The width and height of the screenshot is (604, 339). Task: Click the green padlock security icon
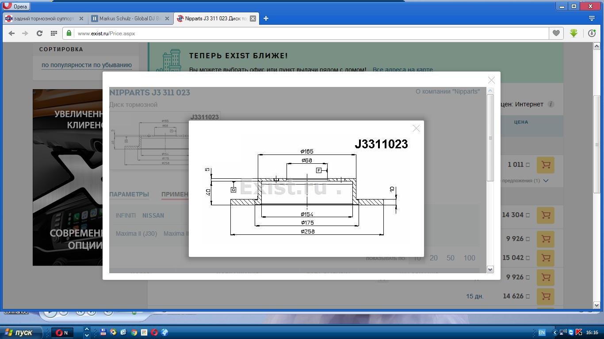click(x=69, y=33)
